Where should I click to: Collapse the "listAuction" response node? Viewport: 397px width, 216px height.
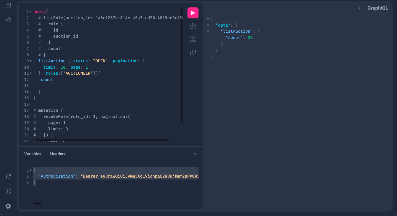pos(208,31)
